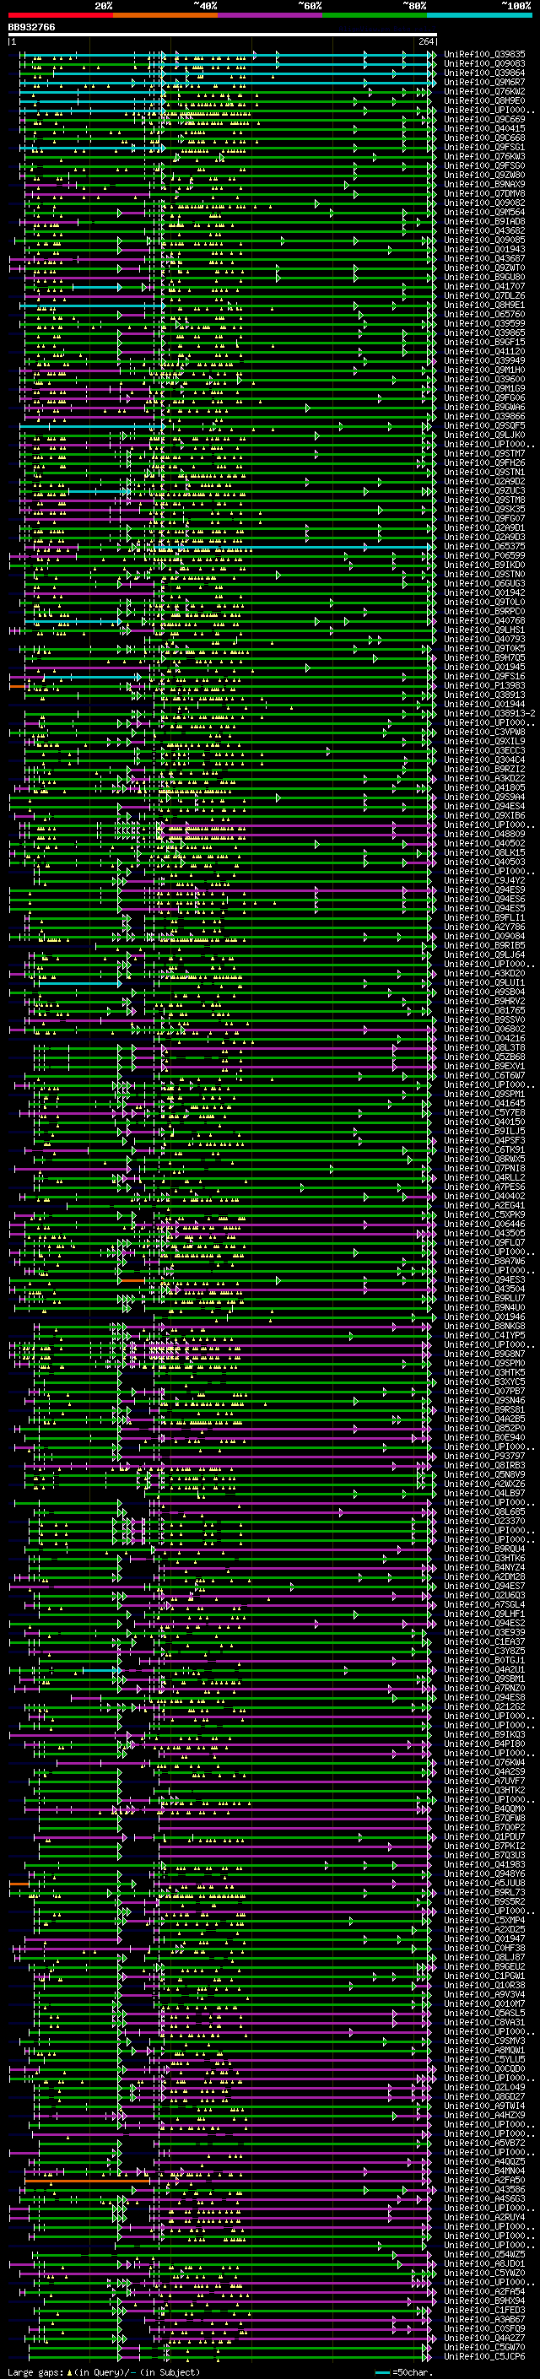Click the white query sequence ruler bar
This screenshot has width=540, height=2379.
tap(223, 35)
